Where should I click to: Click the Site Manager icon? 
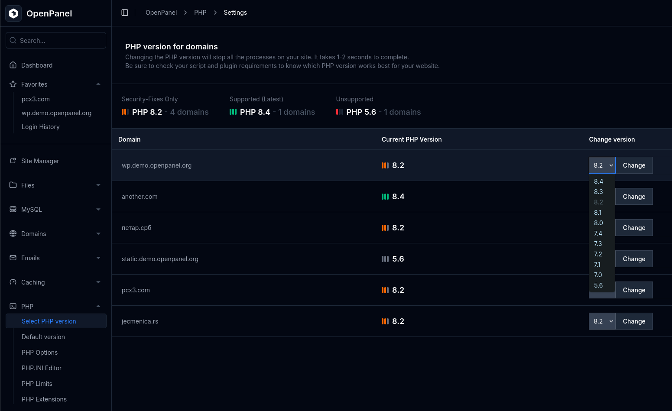point(13,161)
